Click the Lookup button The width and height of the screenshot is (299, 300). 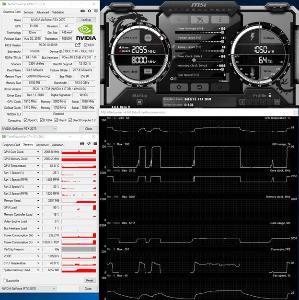pos(86,20)
